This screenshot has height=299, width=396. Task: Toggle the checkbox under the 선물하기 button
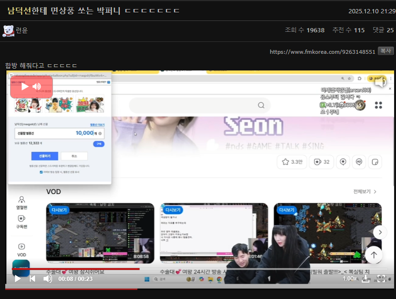(x=42, y=172)
